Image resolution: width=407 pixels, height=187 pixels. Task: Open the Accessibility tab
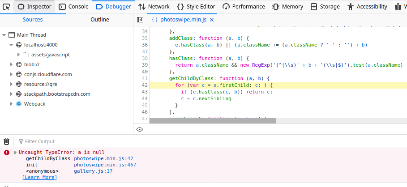(x=367, y=7)
